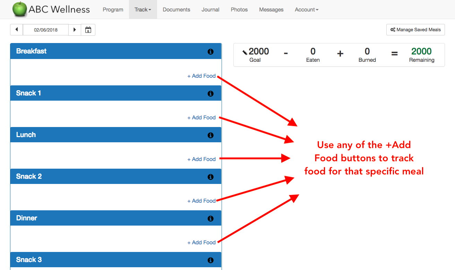Click the Snack 3 info icon
The width and height of the screenshot is (455, 270).
pyautogui.click(x=210, y=260)
